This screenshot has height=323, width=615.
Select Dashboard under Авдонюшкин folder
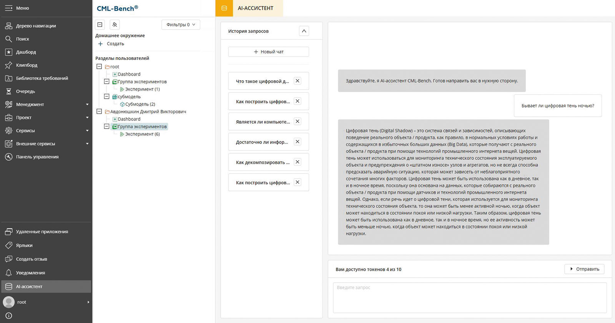[x=129, y=119]
